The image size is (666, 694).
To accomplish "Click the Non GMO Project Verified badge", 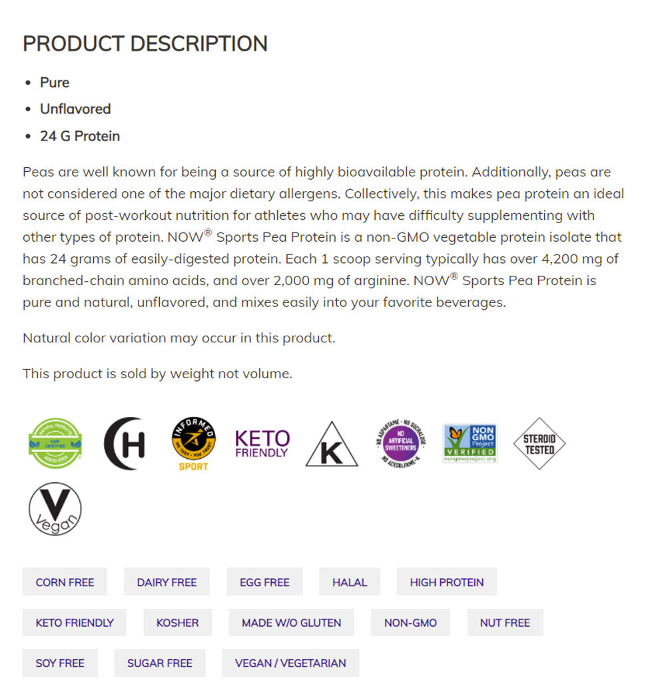I will pyautogui.click(x=470, y=444).
